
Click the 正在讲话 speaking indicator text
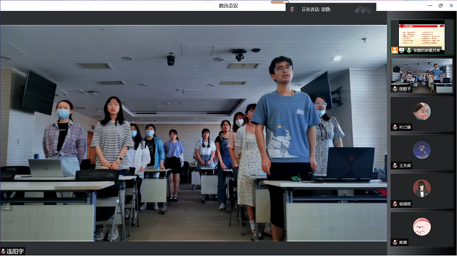(x=316, y=10)
